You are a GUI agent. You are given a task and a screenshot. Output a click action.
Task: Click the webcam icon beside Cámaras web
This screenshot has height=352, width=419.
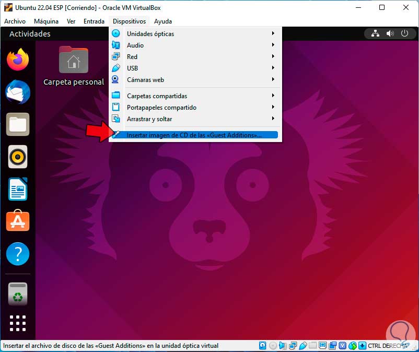[115, 79]
